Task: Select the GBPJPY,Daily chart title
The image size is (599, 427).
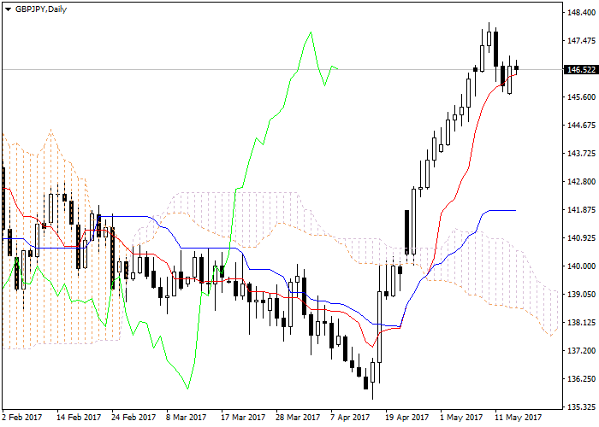Action: pos(41,9)
